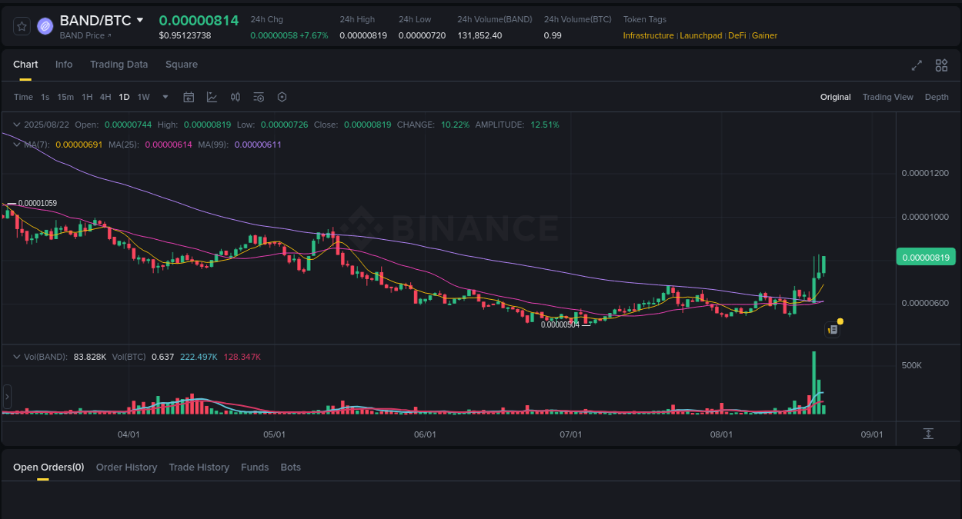
Task: Switch to Depth chart mode
Action: coord(937,97)
